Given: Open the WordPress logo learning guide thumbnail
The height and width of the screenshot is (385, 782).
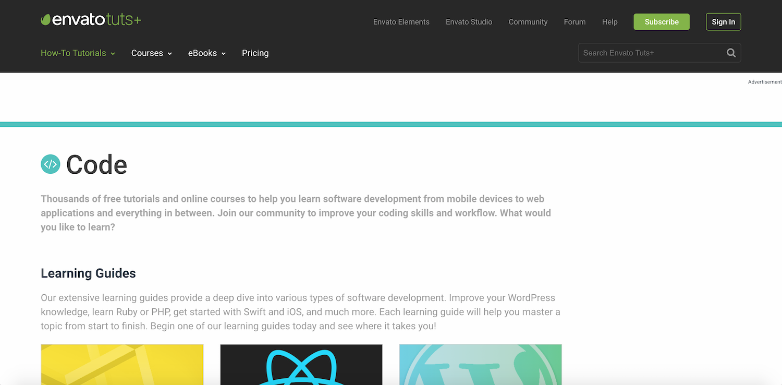Looking at the screenshot, I should [481, 364].
